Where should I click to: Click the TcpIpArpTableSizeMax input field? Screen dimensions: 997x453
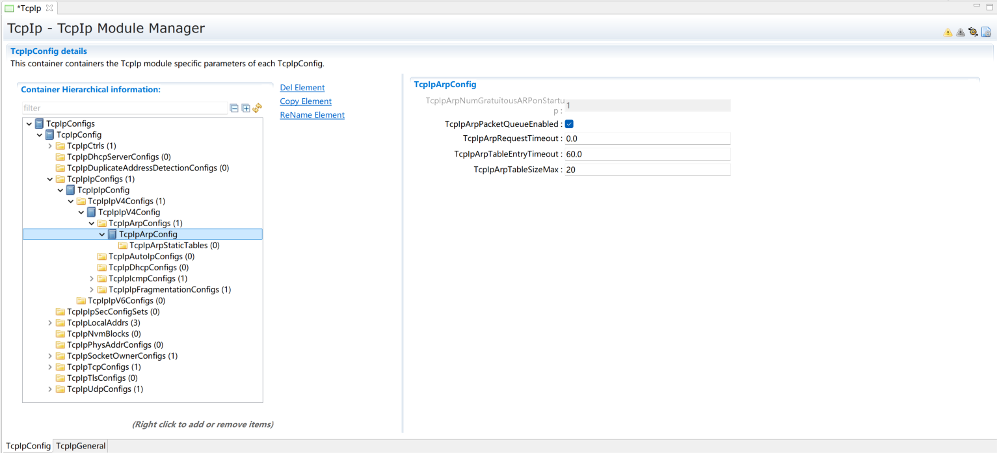coord(647,170)
